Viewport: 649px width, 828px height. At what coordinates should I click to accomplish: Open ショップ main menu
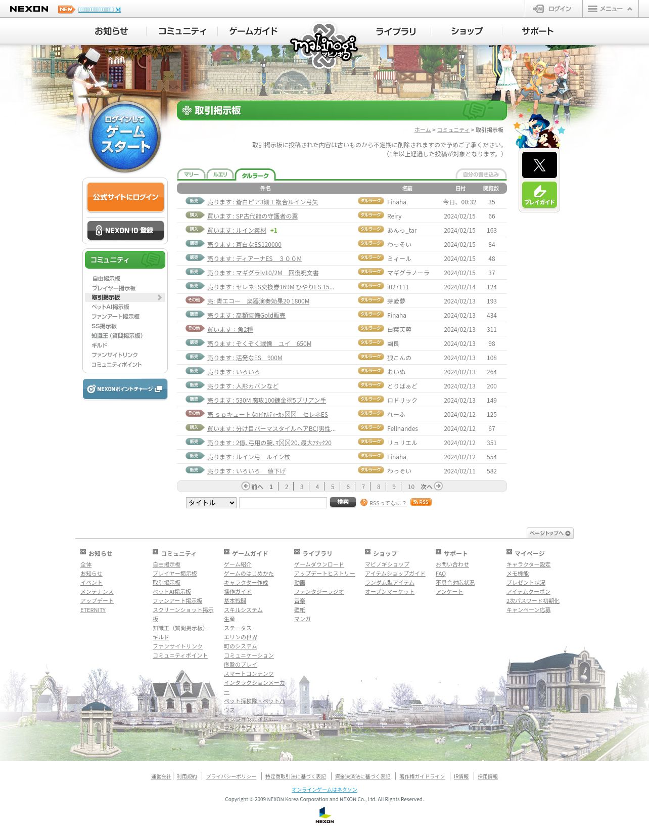pos(467,31)
